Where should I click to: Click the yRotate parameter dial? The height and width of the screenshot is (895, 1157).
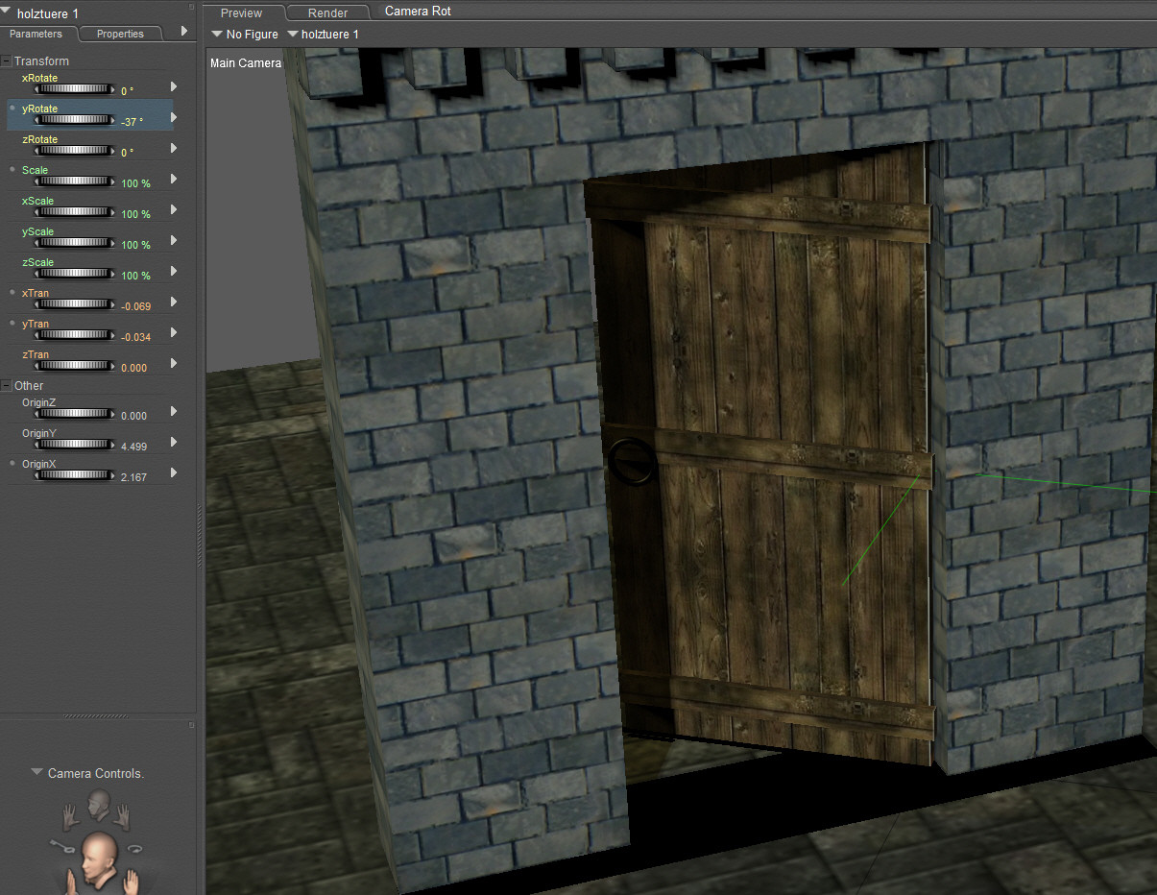[x=75, y=120]
